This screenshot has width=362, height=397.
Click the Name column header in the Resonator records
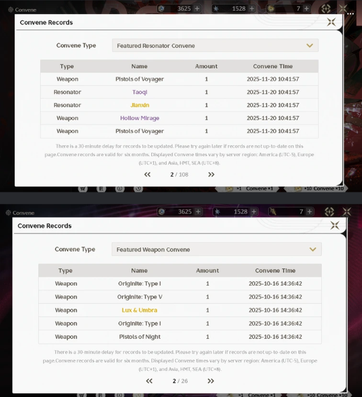tap(139, 66)
